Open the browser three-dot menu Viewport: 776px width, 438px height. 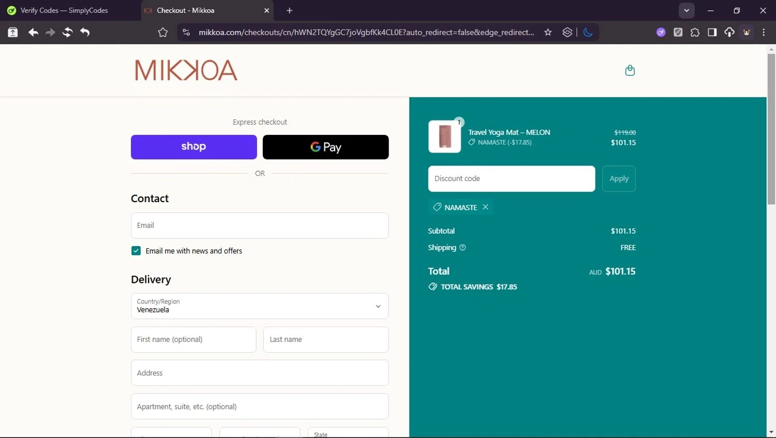coord(764,33)
